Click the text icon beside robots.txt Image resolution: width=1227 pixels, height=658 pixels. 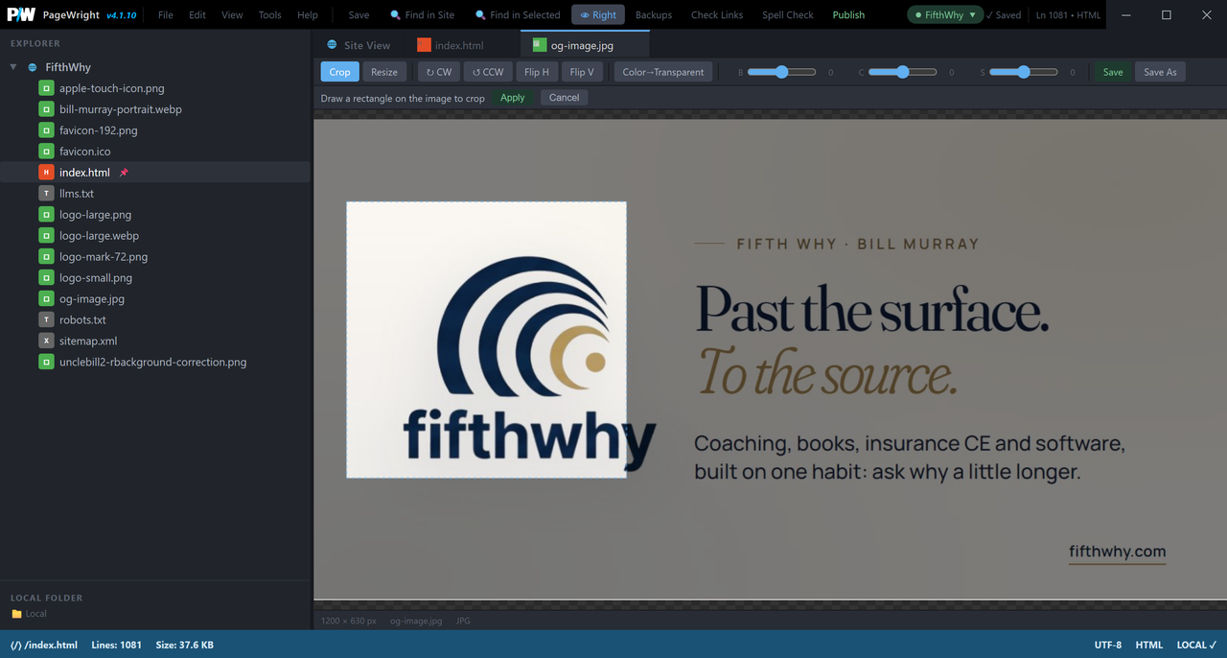click(46, 320)
